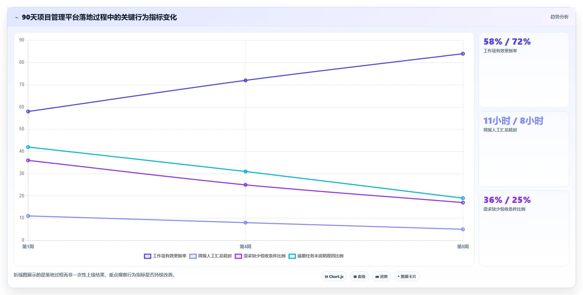Select the 工作项有效更新率 point at 第8周 (84)
Image resolution: width=583 pixels, height=295 pixels.
[x=463, y=54]
